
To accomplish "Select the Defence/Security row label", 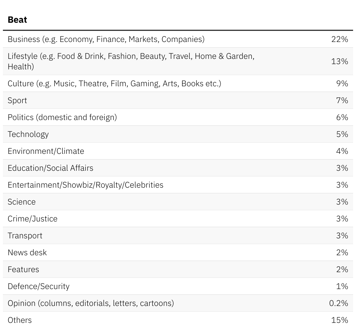I will pyautogui.click(x=39, y=286).
